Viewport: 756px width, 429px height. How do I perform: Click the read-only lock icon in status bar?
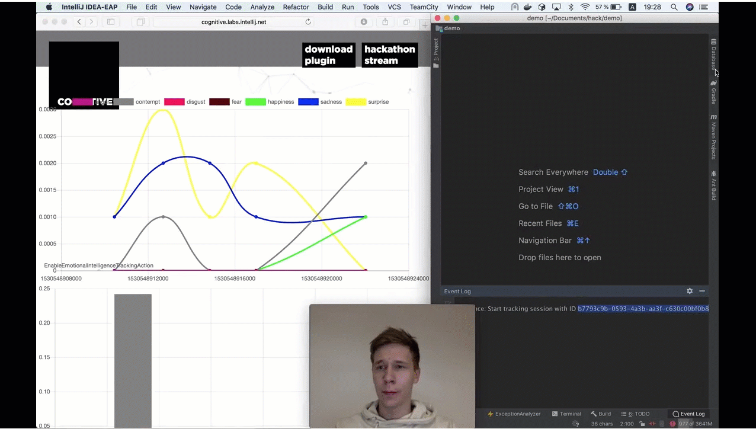[642, 424]
